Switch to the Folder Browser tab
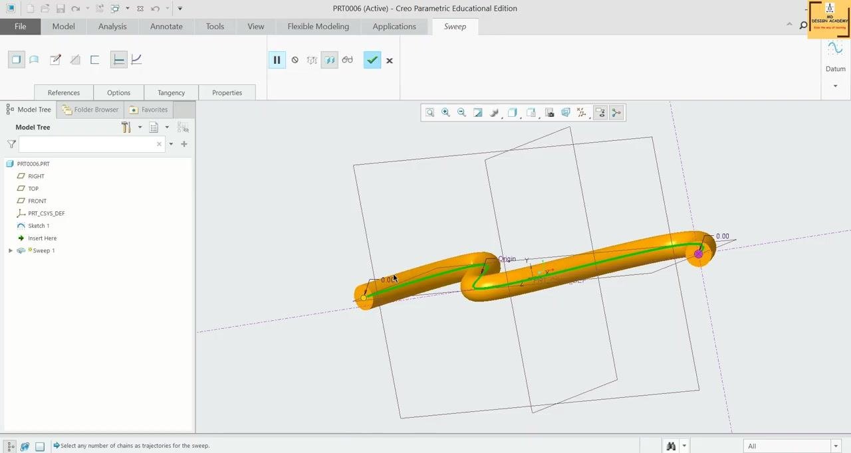The height and width of the screenshot is (453, 851). point(90,110)
